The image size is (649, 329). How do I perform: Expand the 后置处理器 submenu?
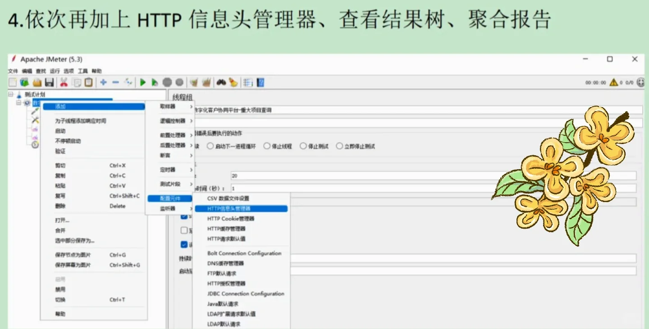pos(169,145)
